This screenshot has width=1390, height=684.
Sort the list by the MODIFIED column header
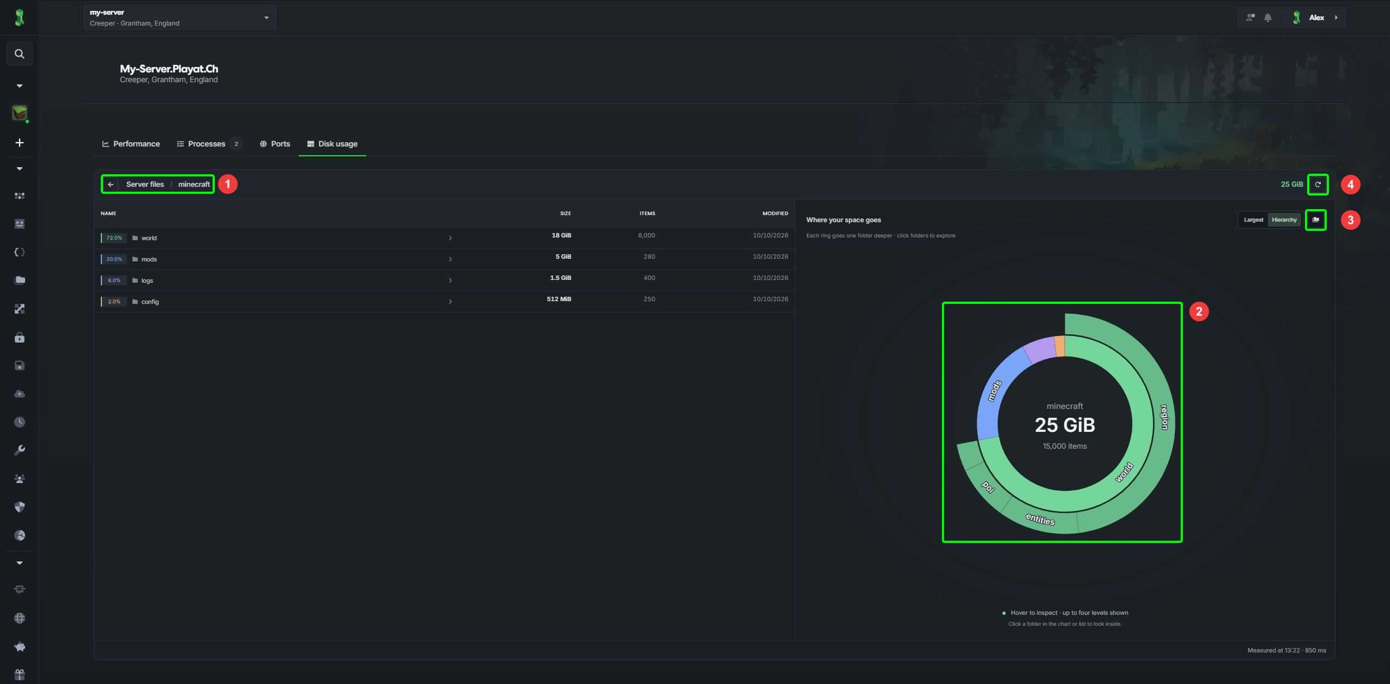point(775,213)
